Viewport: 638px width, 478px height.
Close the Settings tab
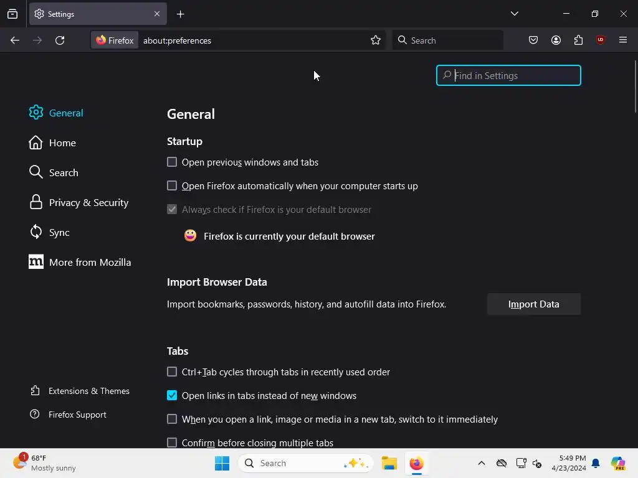pyautogui.click(x=157, y=14)
